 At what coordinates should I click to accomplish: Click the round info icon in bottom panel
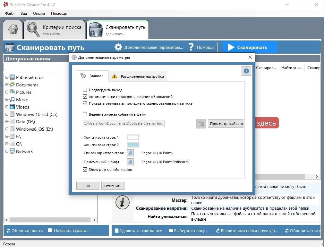[122, 202]
